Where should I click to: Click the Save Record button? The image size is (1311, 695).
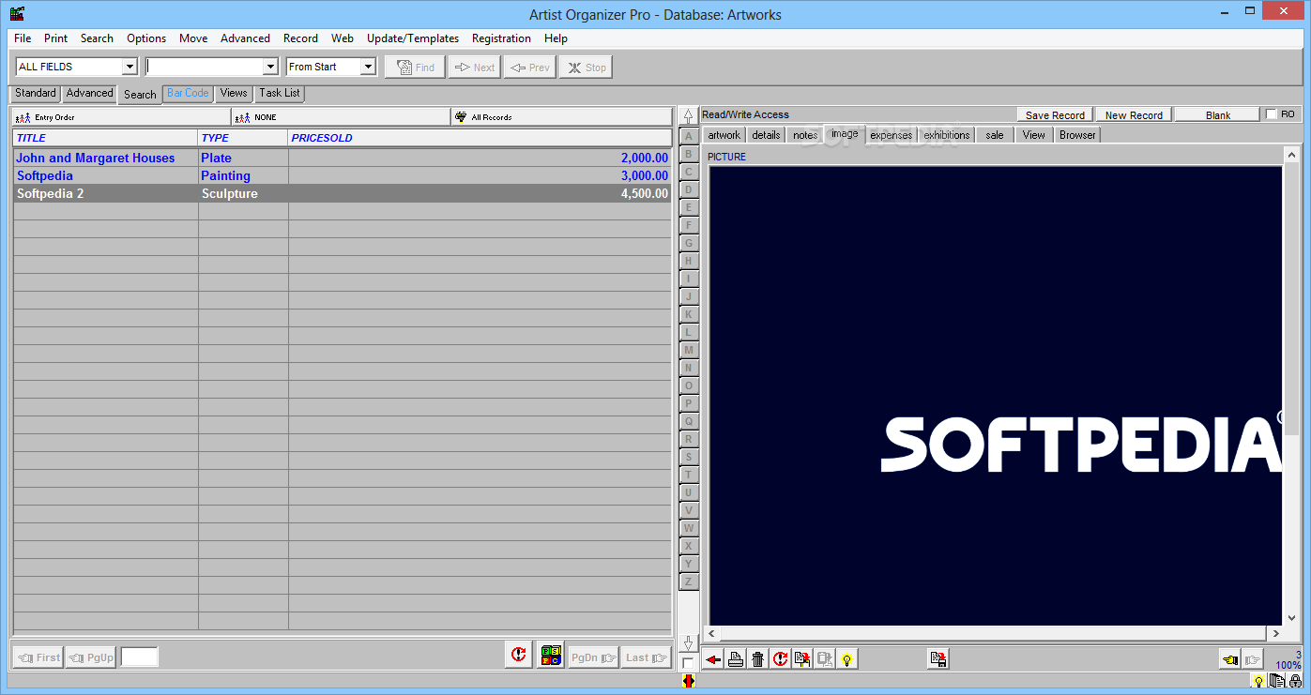(1055, 115)
